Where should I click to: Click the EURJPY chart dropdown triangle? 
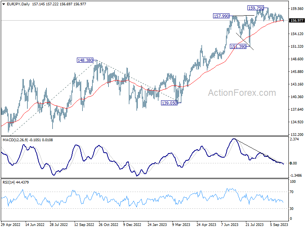3,4
